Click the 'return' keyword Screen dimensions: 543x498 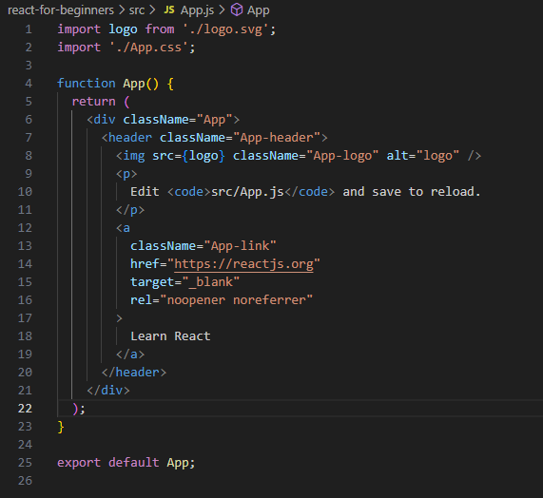(93, 102)
